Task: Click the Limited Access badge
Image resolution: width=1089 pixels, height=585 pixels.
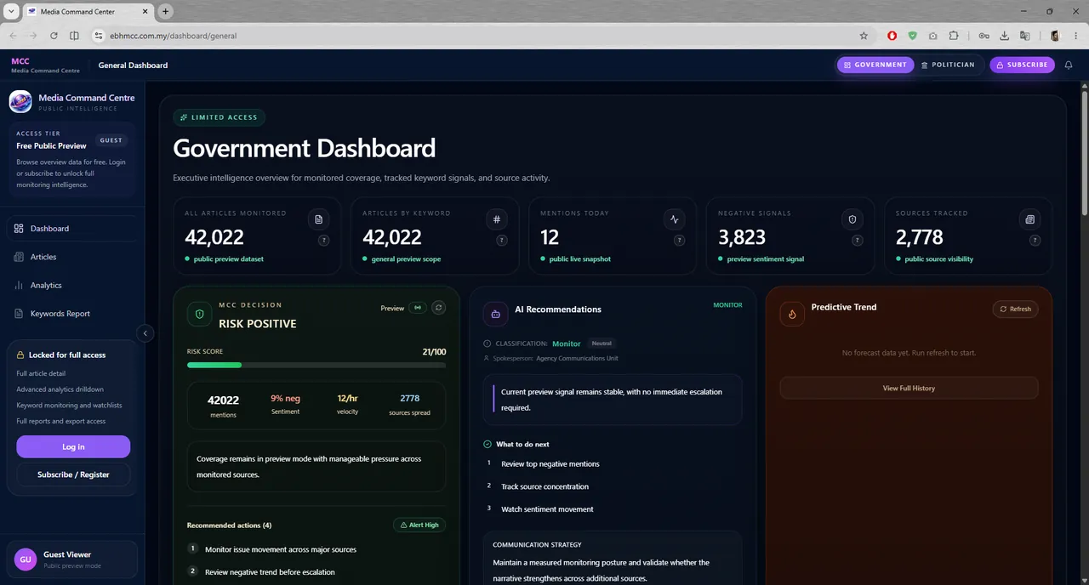Action: [x=220, y=117]
